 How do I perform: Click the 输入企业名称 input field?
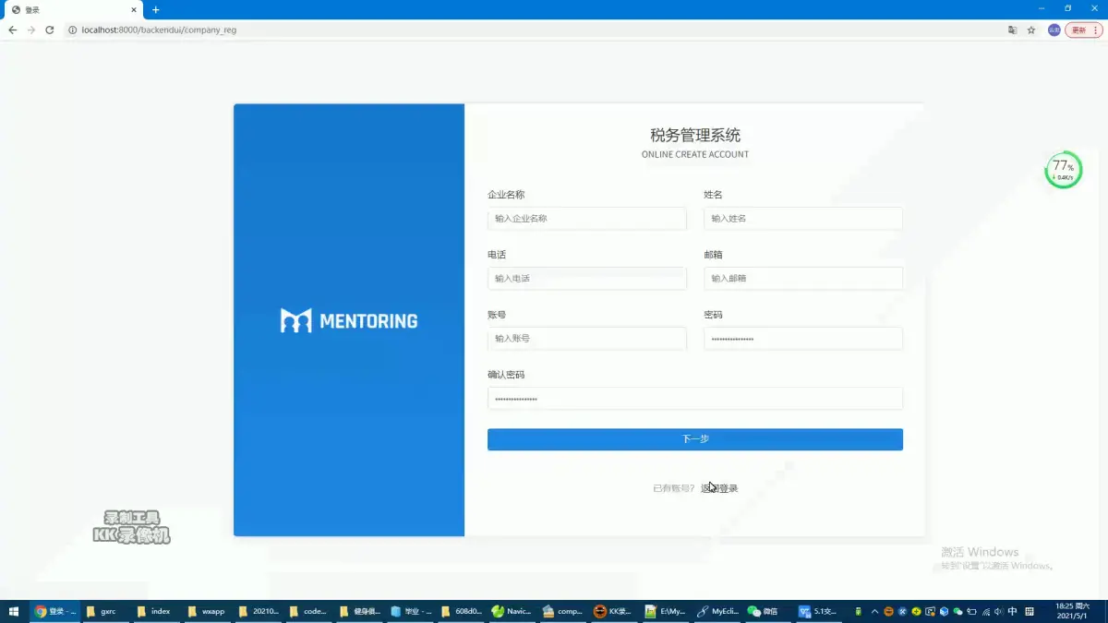587,219
